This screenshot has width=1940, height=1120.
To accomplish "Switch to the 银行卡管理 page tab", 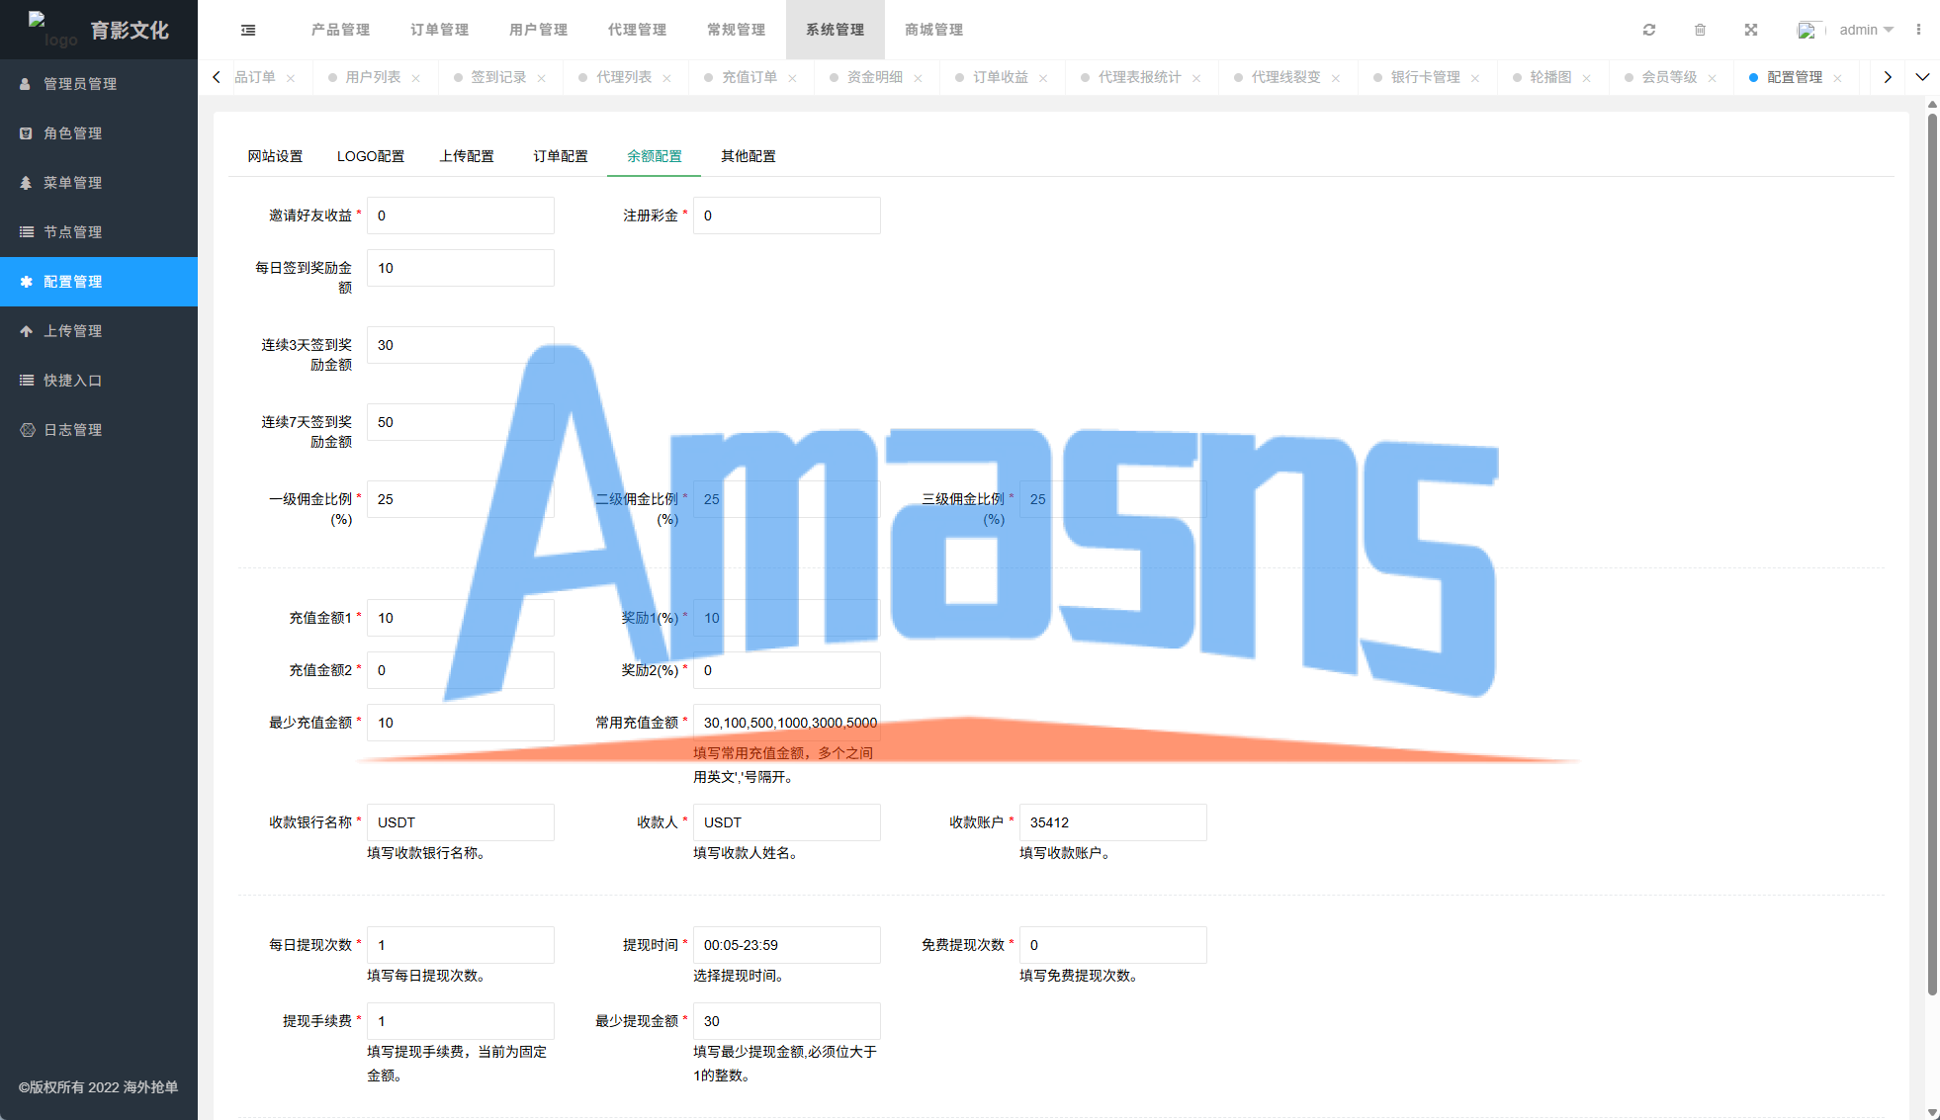I will tap(1425, 77).
